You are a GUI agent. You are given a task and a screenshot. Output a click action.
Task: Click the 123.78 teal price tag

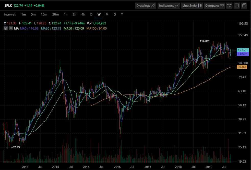point(243,50)
